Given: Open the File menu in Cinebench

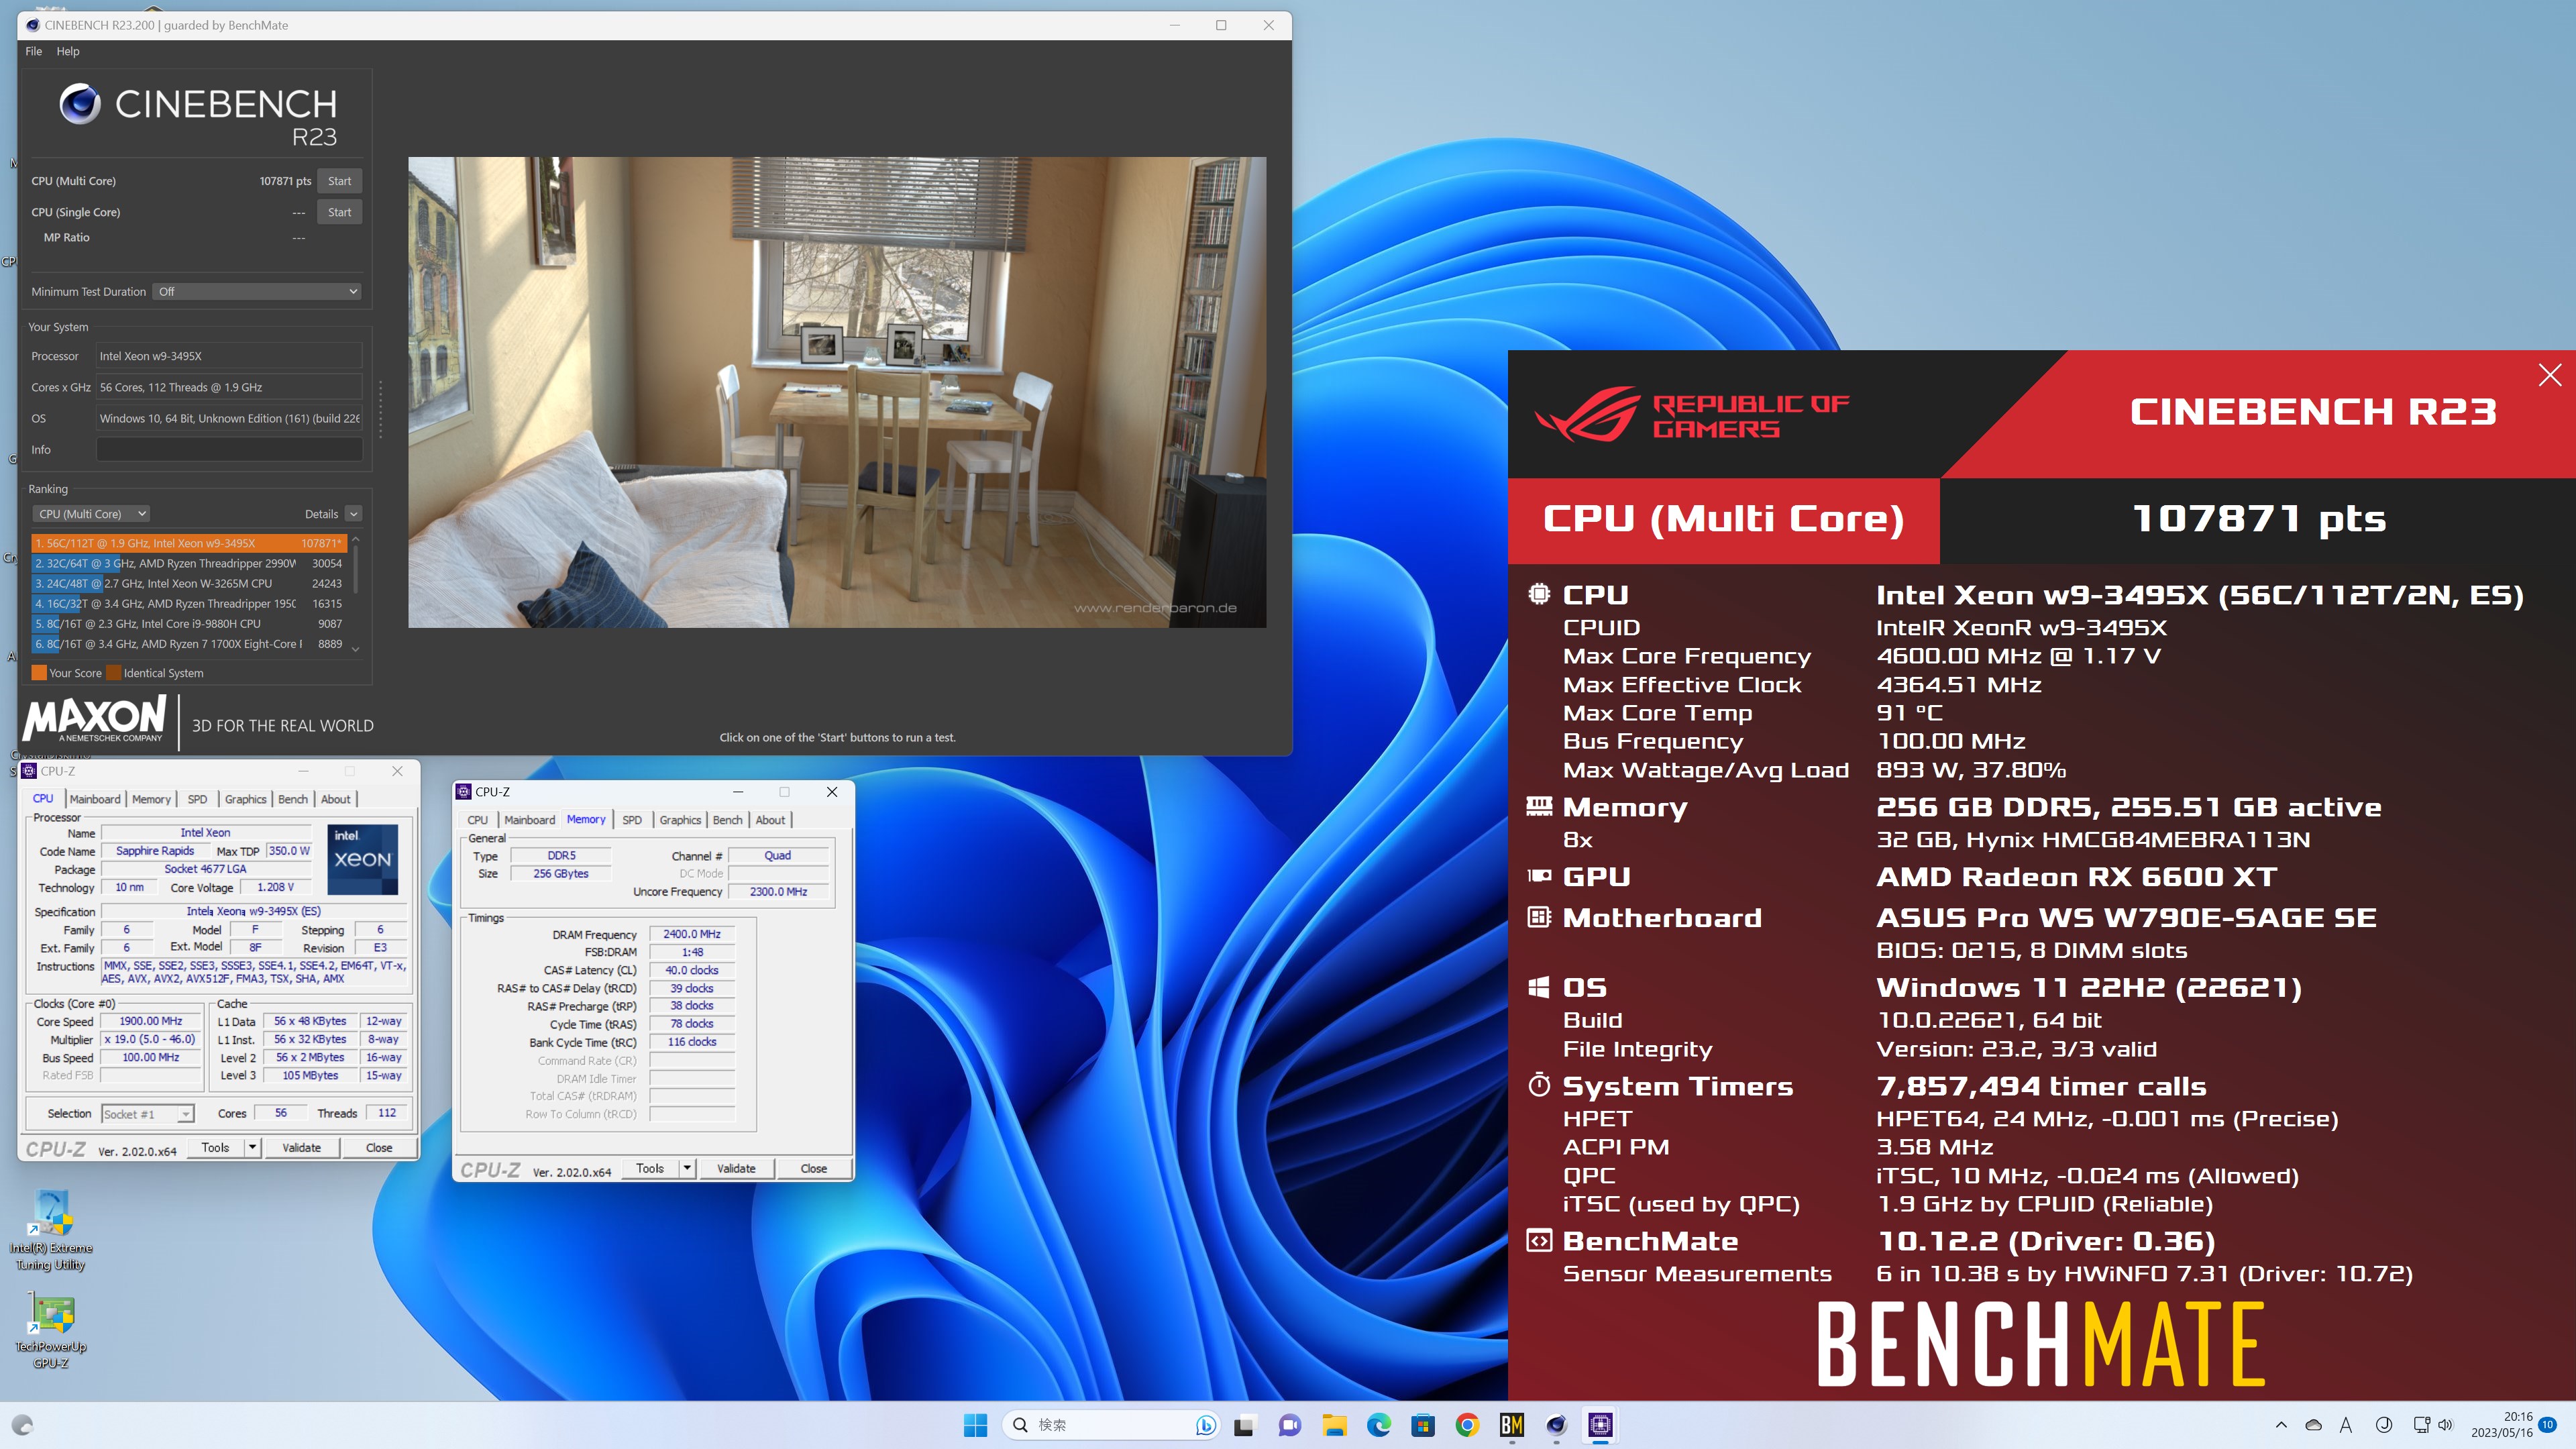Looking at the screenshot, I should coord(33,51).
